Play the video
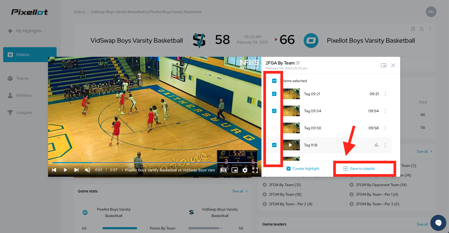Viewport: 449px width, 233px height. [x=65, y=170]
